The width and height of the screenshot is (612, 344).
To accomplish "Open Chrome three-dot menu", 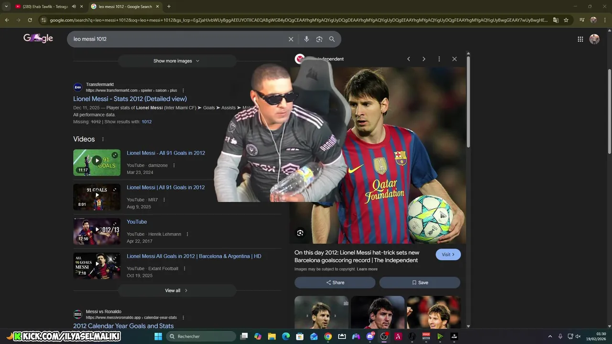I will [605, 20].
